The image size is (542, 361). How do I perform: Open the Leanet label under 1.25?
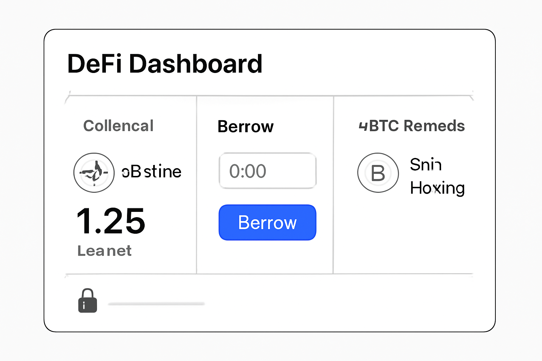[104, 251]
